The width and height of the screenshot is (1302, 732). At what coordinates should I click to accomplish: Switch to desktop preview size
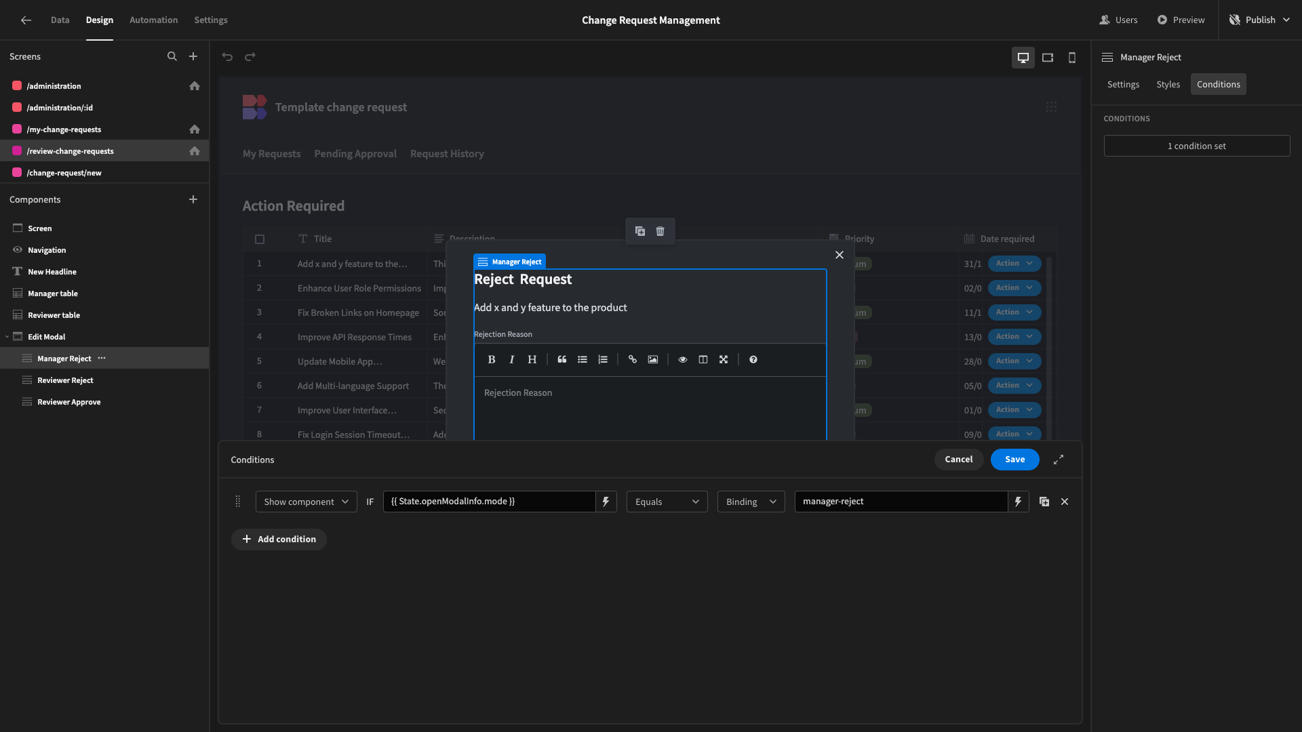click(1023, 58)
